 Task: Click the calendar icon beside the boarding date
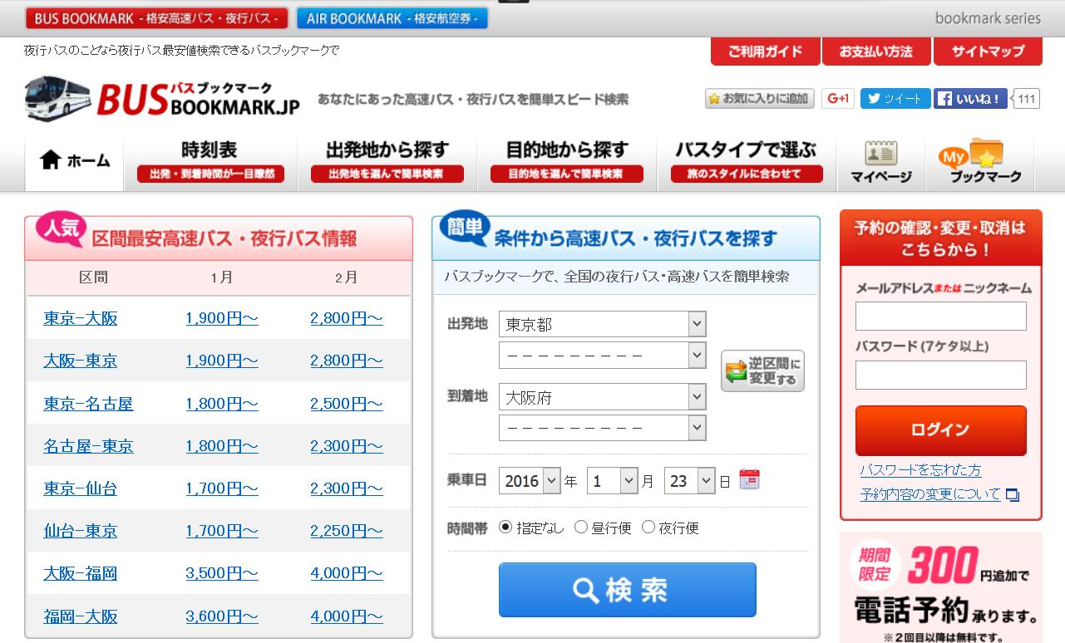[x=749, y=479]
